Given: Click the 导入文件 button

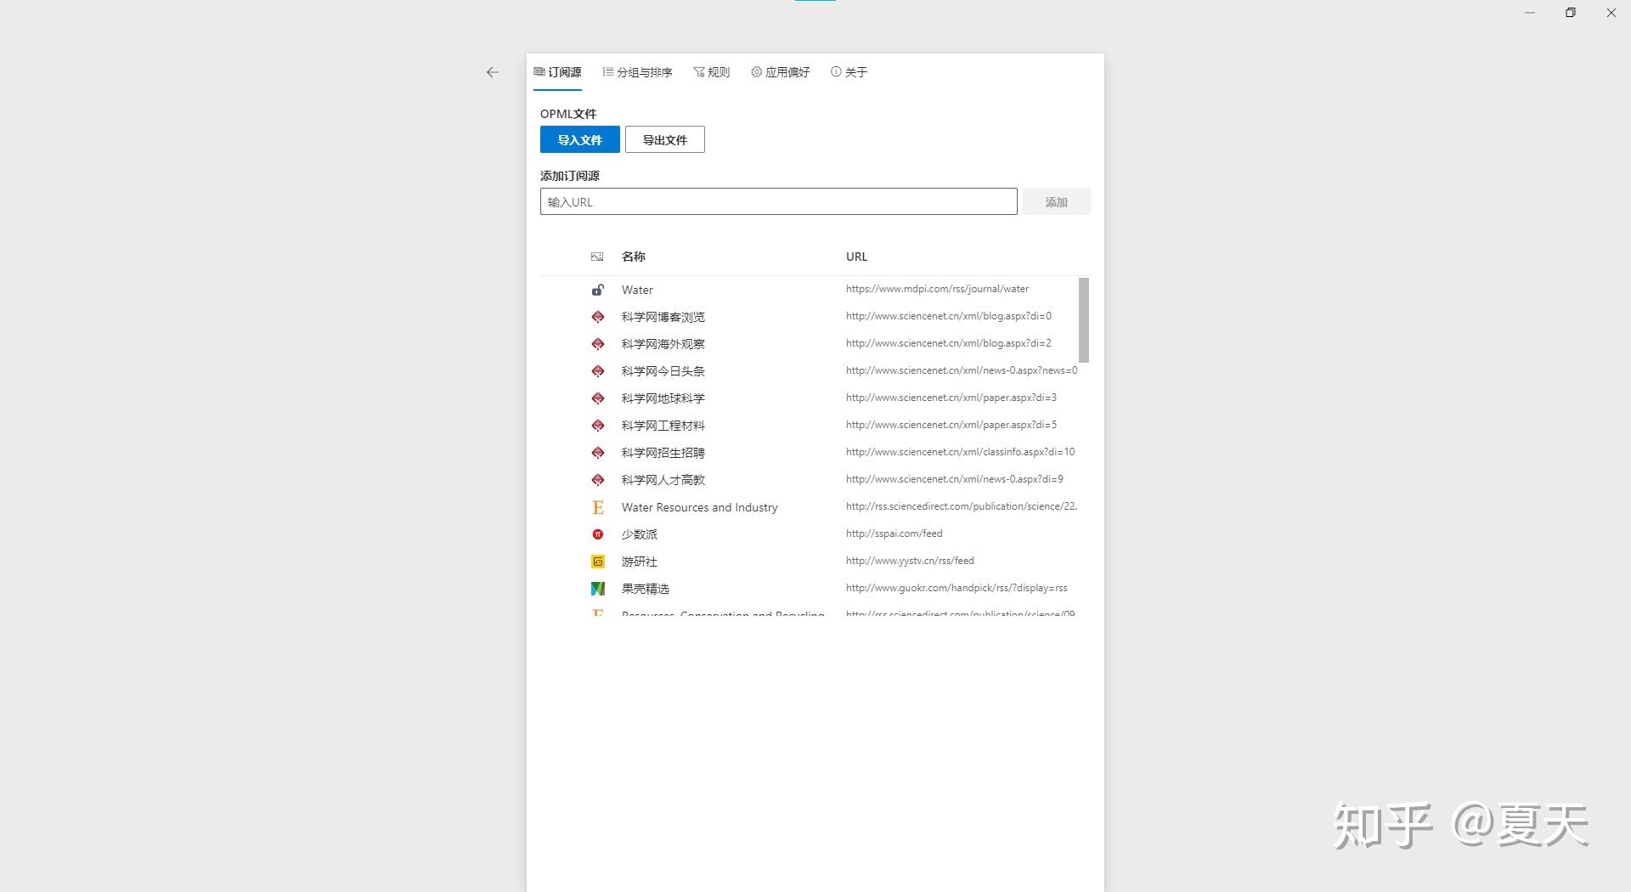Looking at the screenshot, I should pyautogui.click(x=579, y=139).
